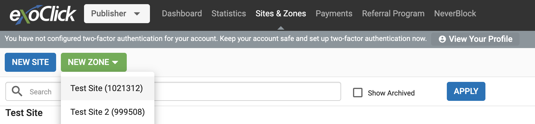Image resolution: width=535 pixels, height=124 pixels.
Task: Navigate to the Payments tab
Action: tap(334, 14)
